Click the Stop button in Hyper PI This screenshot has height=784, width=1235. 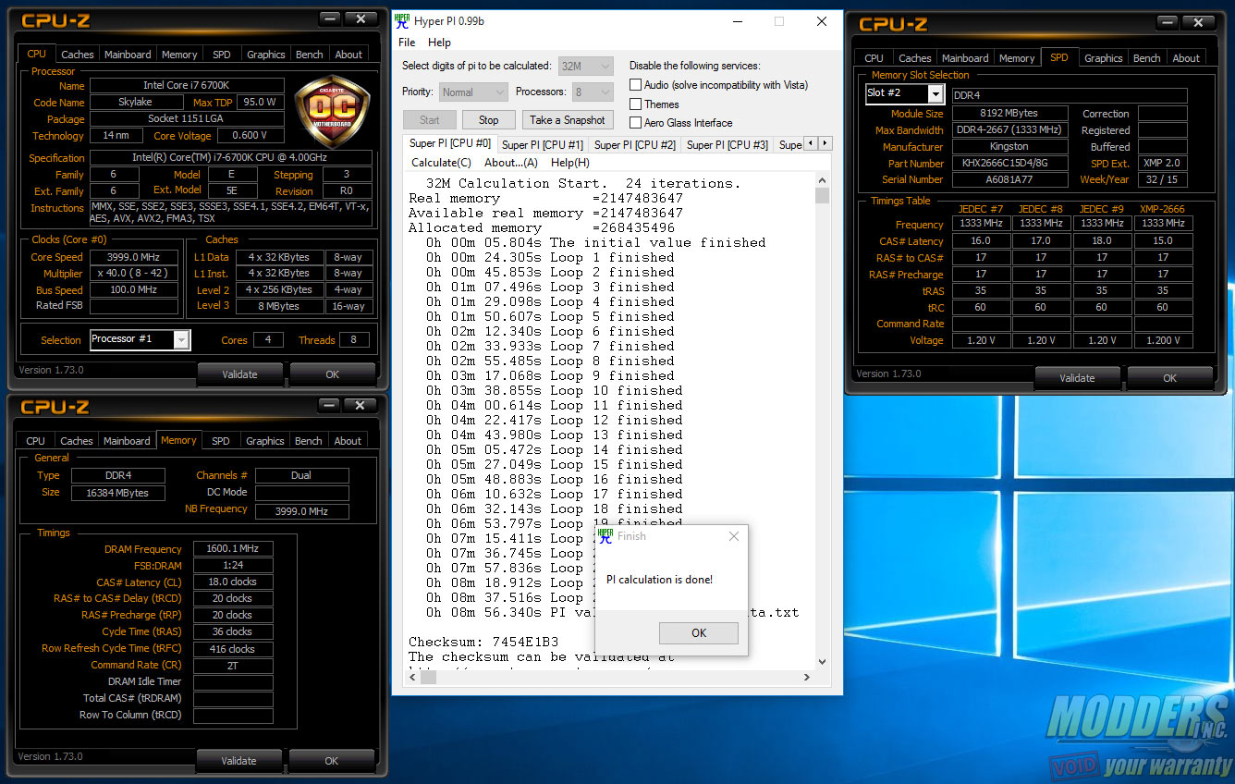pyautogui.click(x=489, y=120)
